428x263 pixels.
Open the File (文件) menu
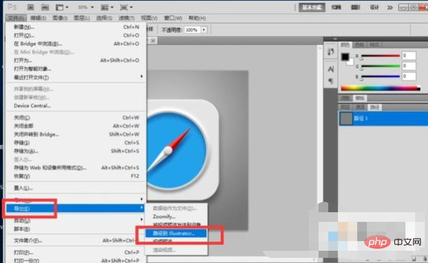(x=16, y=18)
